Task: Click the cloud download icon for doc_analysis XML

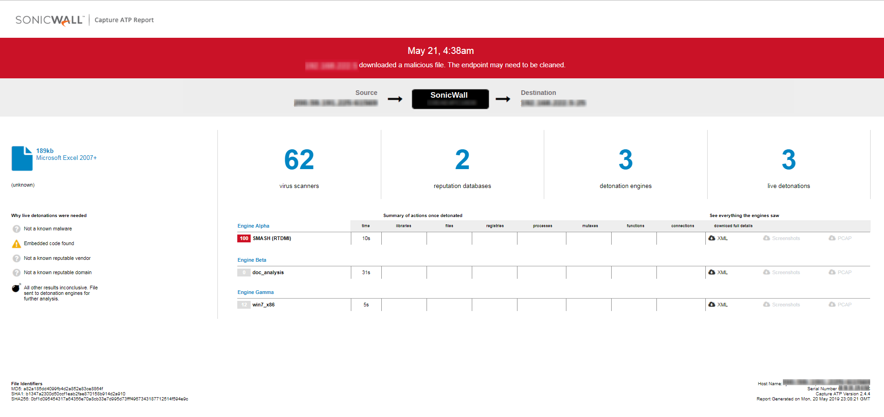Action: [x=712, y=272]
